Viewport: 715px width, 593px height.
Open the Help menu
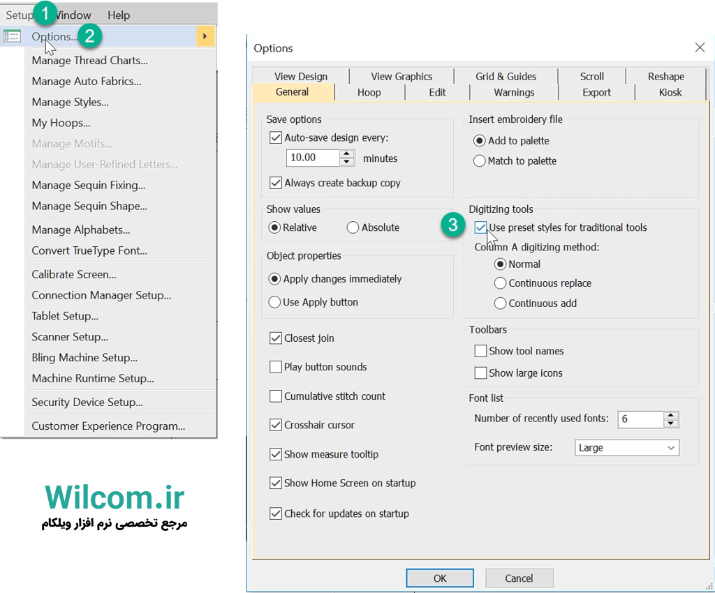point(119,15)
